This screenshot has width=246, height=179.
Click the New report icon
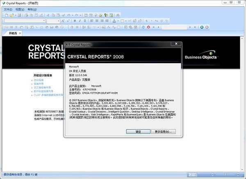click(7, 15)
